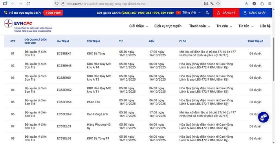Click the Vietnam flag icon
The image size is (275, 144).
(x=178, y=13)
